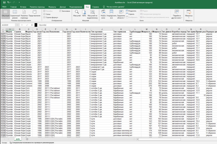Click the 'Марка' header cell
Screen dimensions: 217x144
9,31
